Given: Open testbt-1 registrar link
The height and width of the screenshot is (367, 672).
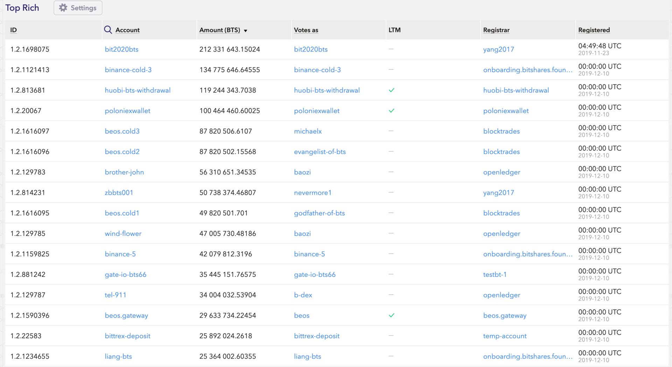Looking at the screenshot, I should [x=495, y=275].
